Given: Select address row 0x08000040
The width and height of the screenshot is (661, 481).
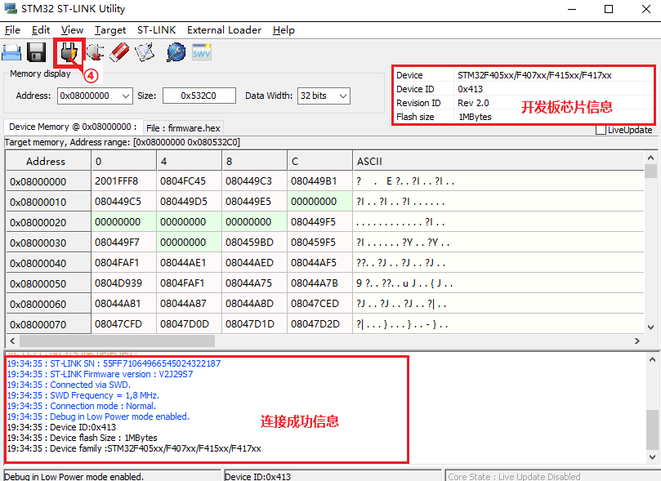Looking at the screenshot, I should 48,263.
